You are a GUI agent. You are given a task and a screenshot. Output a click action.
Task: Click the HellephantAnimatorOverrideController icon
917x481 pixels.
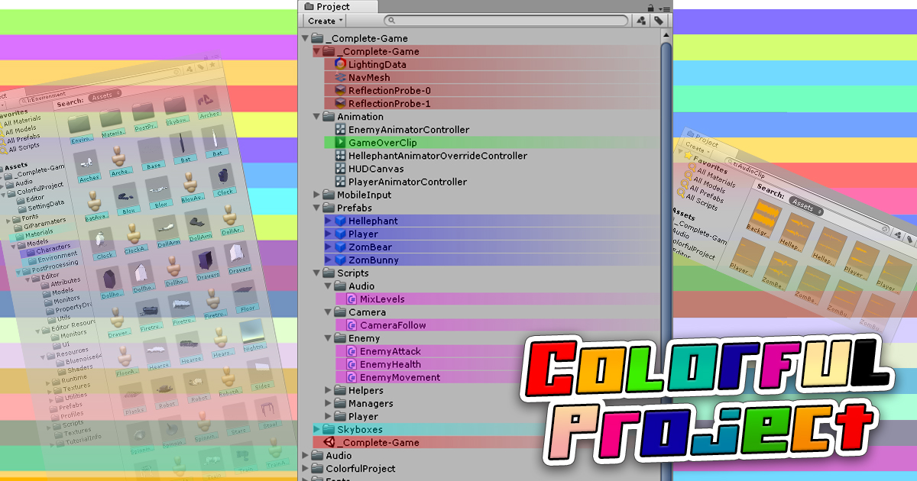click(x=339, y=156)
